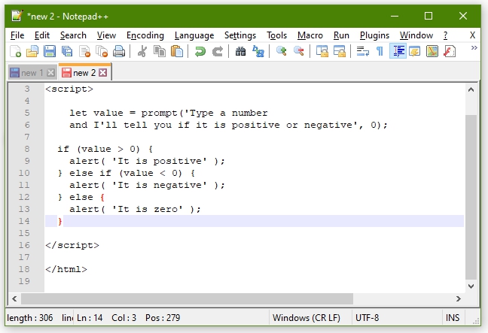This screenshot has height=333, width=488.
Task: Open the ? help menu
Action: (445, 35)
